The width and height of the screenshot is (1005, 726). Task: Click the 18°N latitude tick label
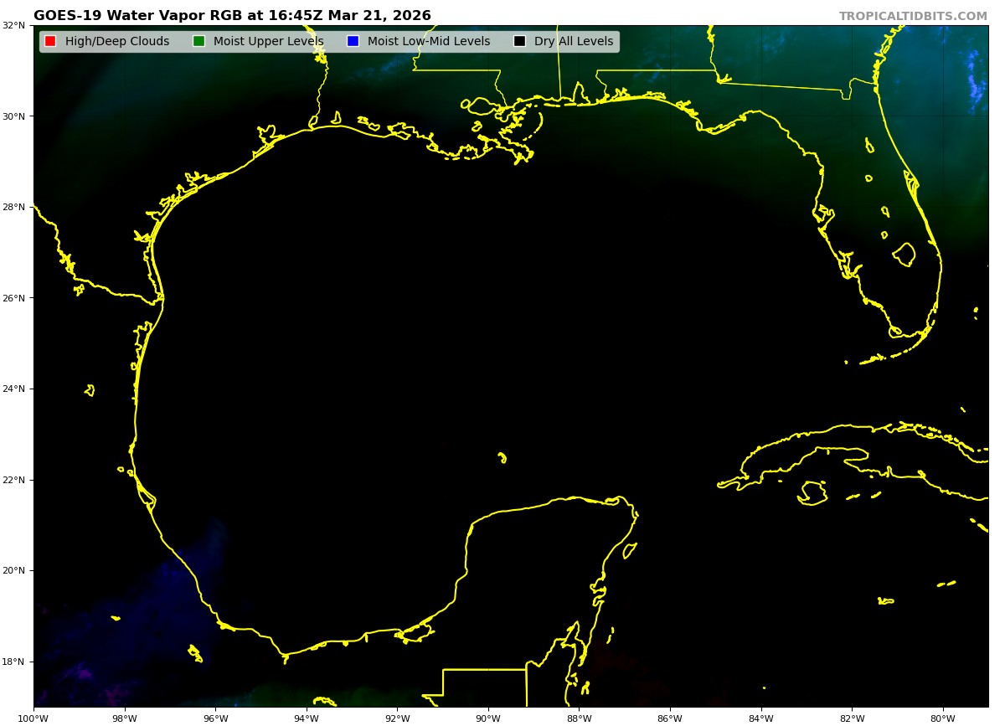pyautogui.click(x=14, y=662)
